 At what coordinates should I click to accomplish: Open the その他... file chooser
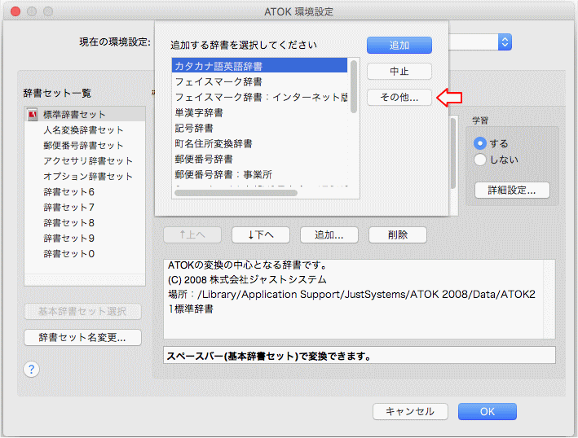point(399,97)
